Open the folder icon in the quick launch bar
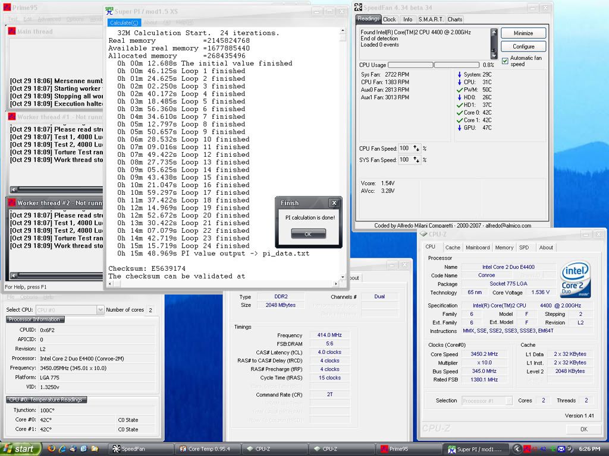This screenshot has width=609, height=456. point(95,449)
